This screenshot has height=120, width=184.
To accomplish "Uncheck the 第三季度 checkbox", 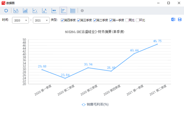I will click(79, 20).
